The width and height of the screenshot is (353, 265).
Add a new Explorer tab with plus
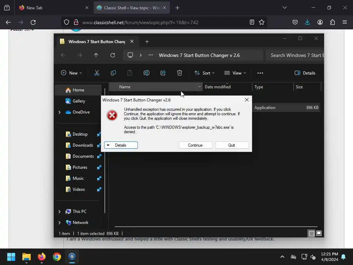[x=147, y=42]
